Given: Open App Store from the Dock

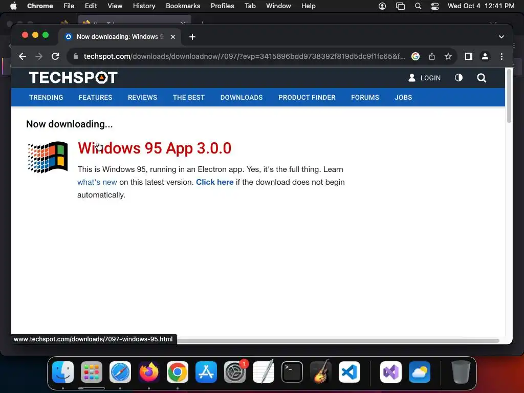Looking at the screenshot, I should (206, 372).
